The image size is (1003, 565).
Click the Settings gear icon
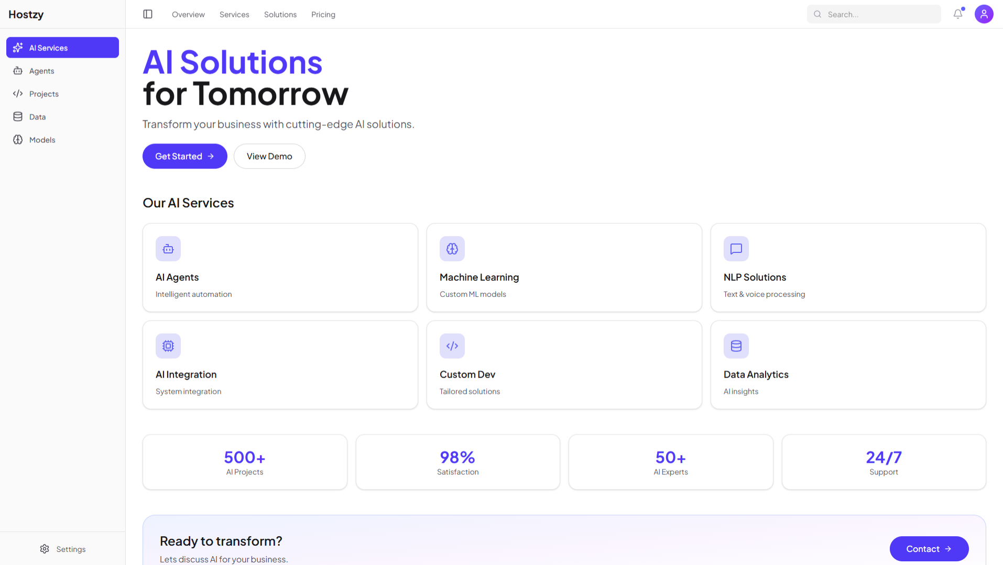click(45, 549)
